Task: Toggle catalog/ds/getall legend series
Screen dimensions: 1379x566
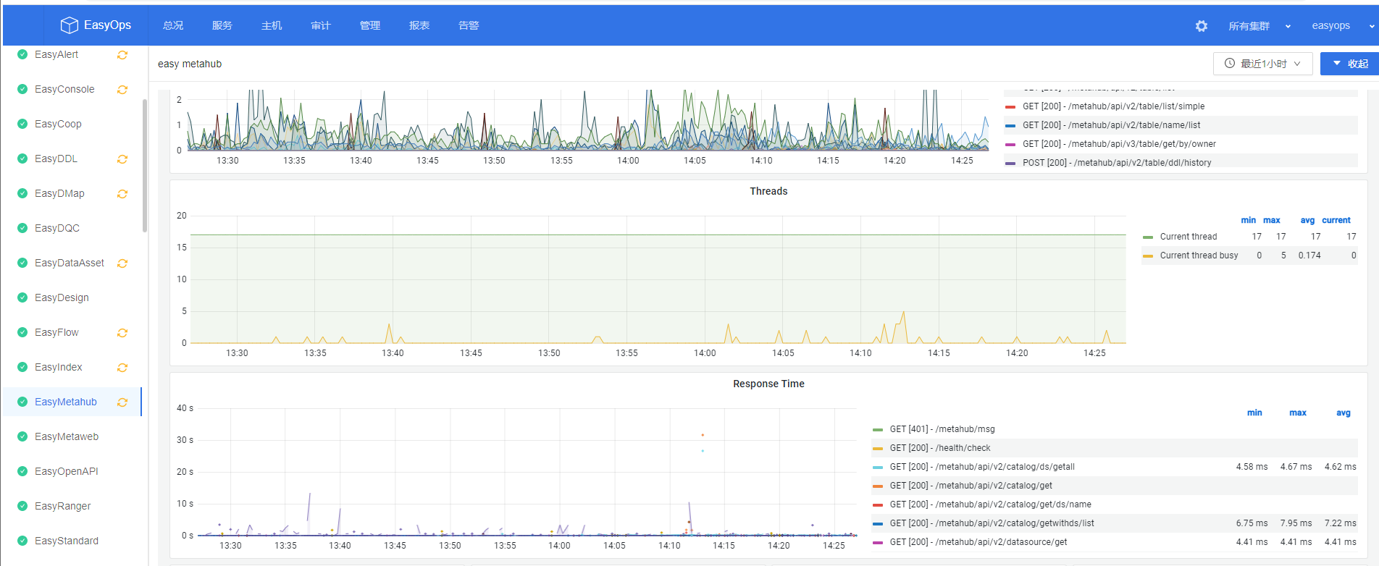Action: [982, 467]
